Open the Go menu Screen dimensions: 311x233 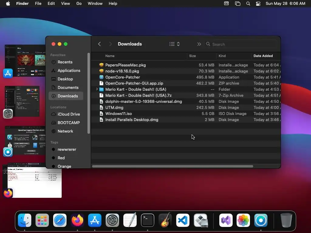pyautogui.click(x=79, y=4)
